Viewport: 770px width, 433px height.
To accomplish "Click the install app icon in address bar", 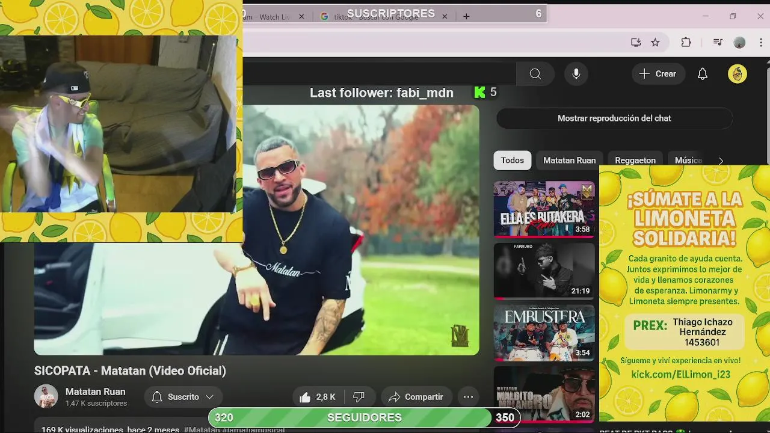I will pyautogui.click(x=636, y=42).
